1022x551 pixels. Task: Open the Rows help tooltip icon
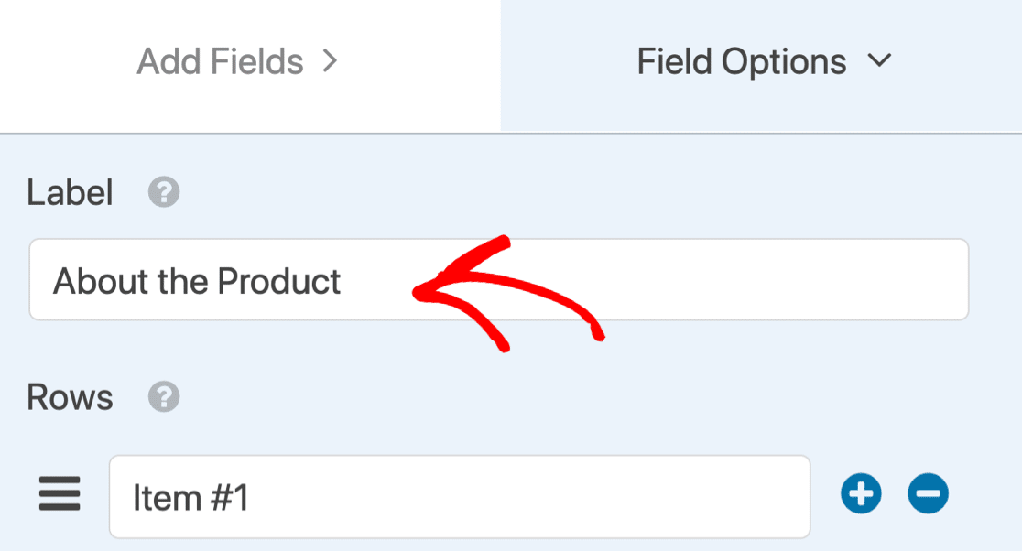[164, 396]
